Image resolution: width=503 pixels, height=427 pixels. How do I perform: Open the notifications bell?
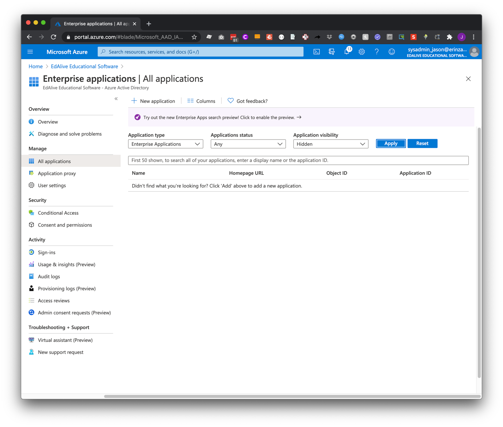[347, 52]
